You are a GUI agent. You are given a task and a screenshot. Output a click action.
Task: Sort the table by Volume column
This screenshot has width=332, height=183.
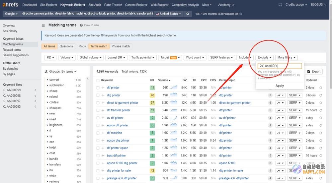click(164, 80)
